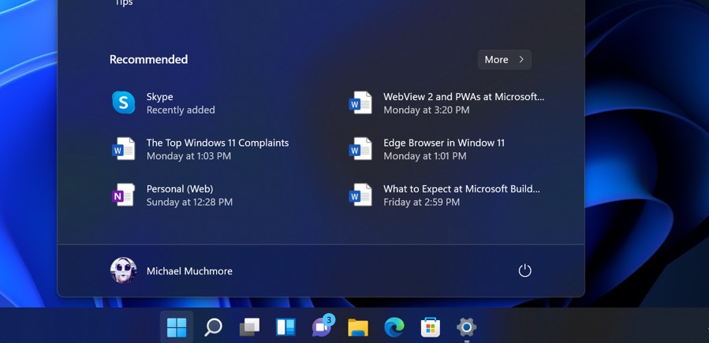Launch Teams Chat with notification badge
The height and width of the screenshot is (343, 709).
(322, 326)
